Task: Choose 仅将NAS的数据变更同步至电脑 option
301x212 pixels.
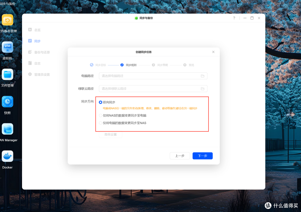Action: pyautogui.click(x=100, y=115)
